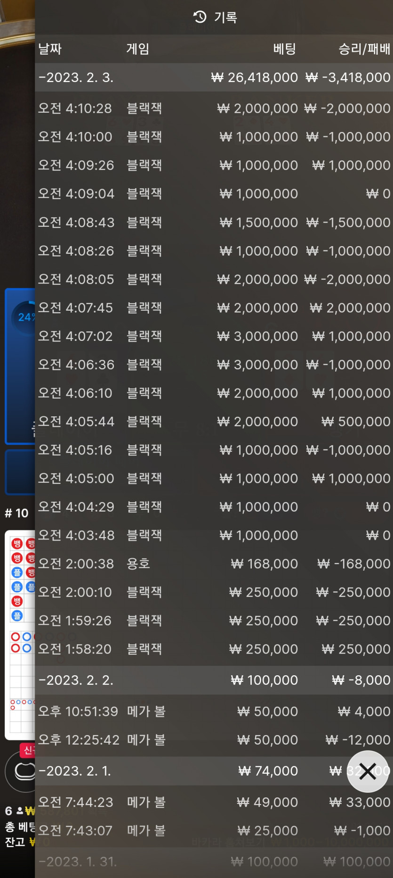This screenshot has height=878, width=393.
Task: Open the 오전 4:08:05 블랙잭 record
Action: pos(214,279)
